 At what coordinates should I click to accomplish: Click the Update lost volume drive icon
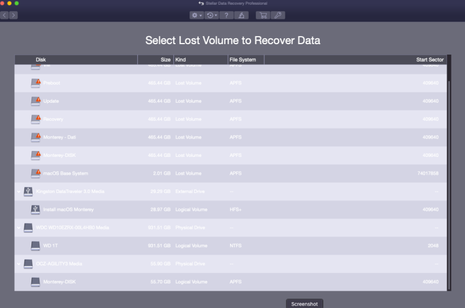coord(36,101)
